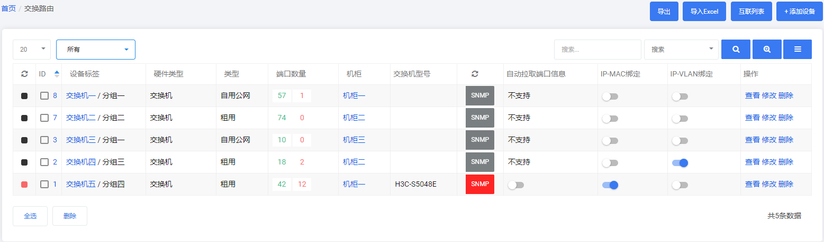Click the 添加设备 button
Viewport: 824px width, 242px height.
pos(800,11)
